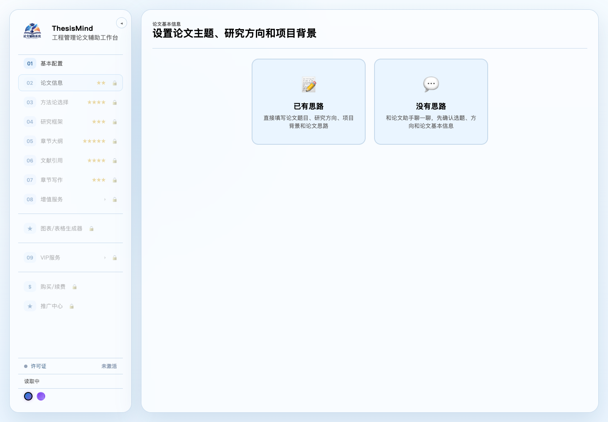The width and height of the screenshot is (608, 422).
Task: Go to 04 研究框架 step
Action: 71,122
